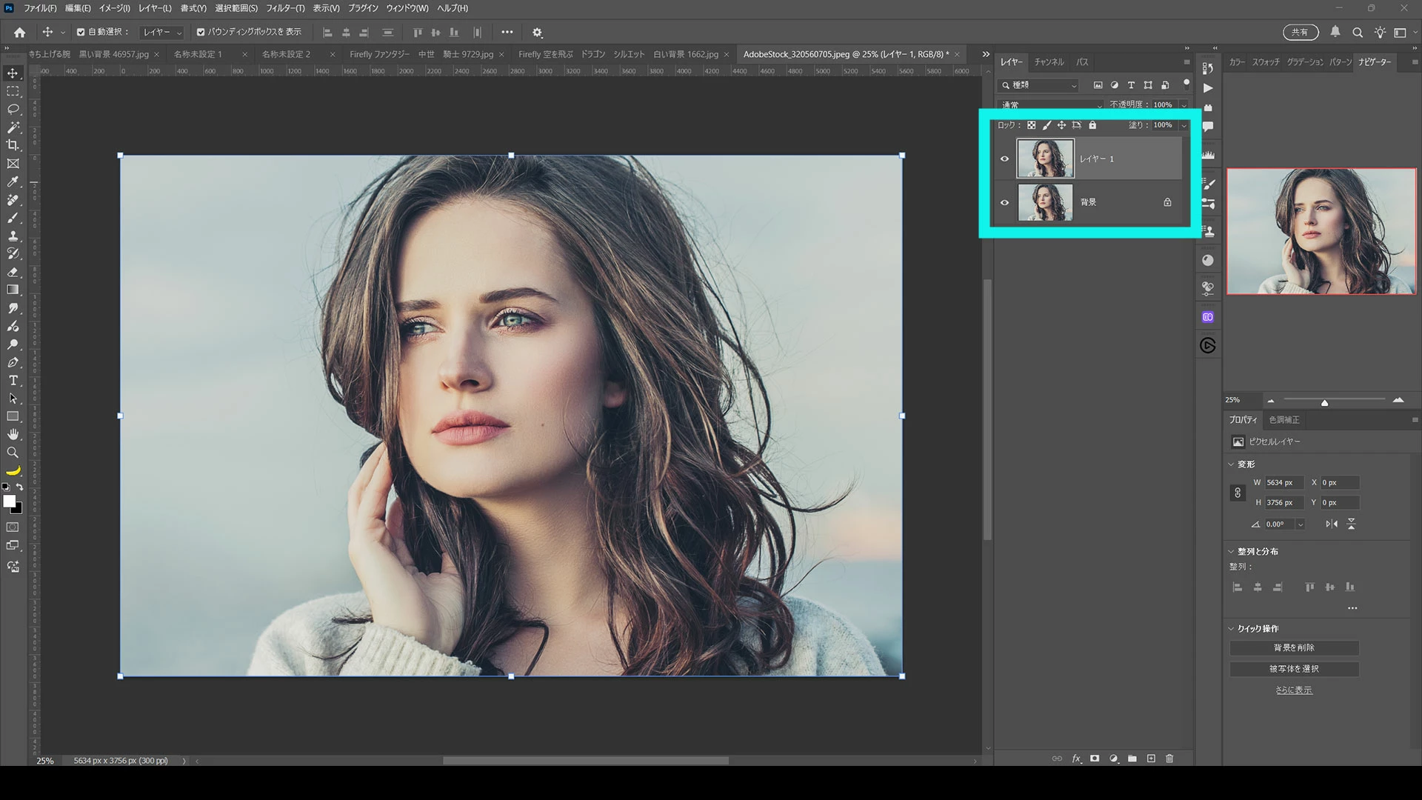Open the 不透明度 opacity dropdown arrow
Viewport: 1422px width, 800px height.
click(1184, 105)
